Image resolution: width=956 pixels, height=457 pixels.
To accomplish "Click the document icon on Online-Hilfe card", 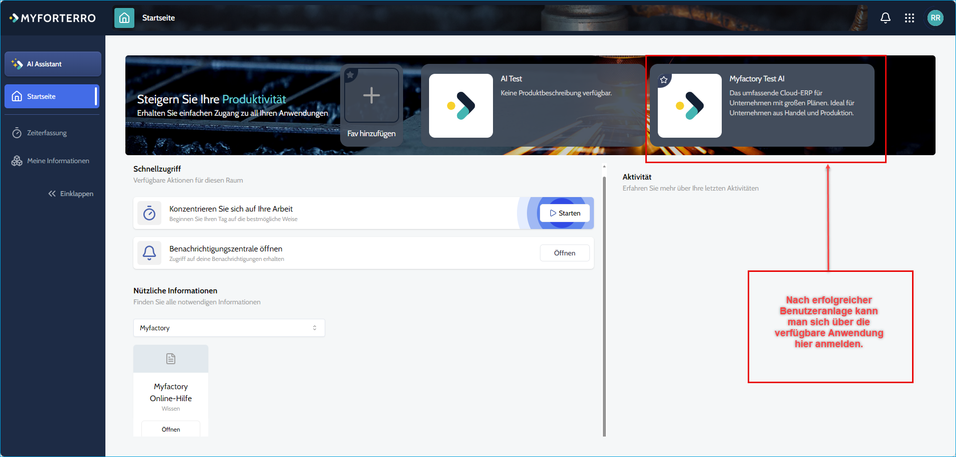I will pos(171,359).
